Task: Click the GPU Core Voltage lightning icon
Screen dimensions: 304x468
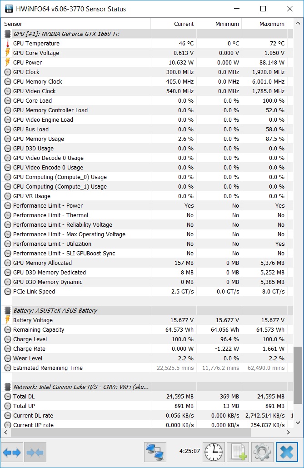Action: (x=8, y=53)
